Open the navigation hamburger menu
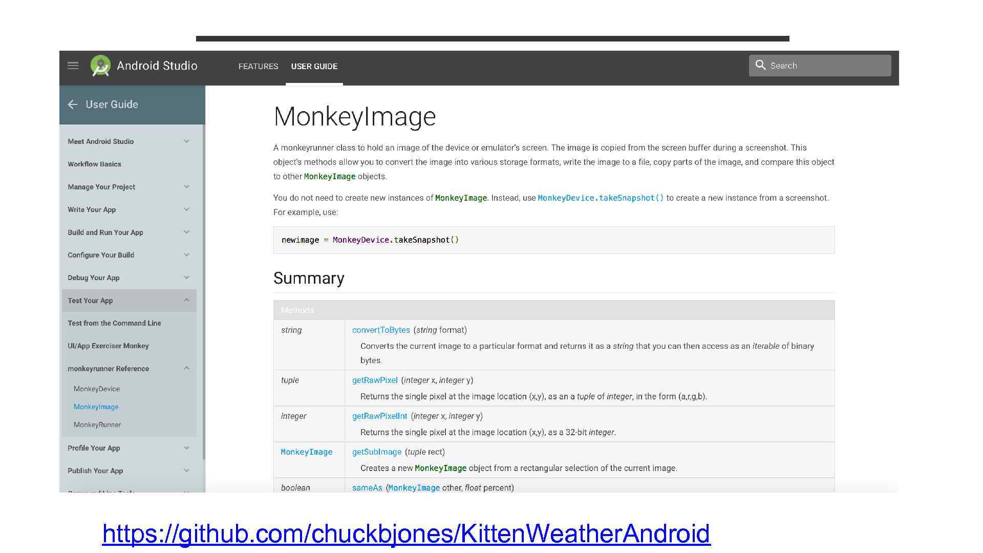 click(x=72, y=66)
